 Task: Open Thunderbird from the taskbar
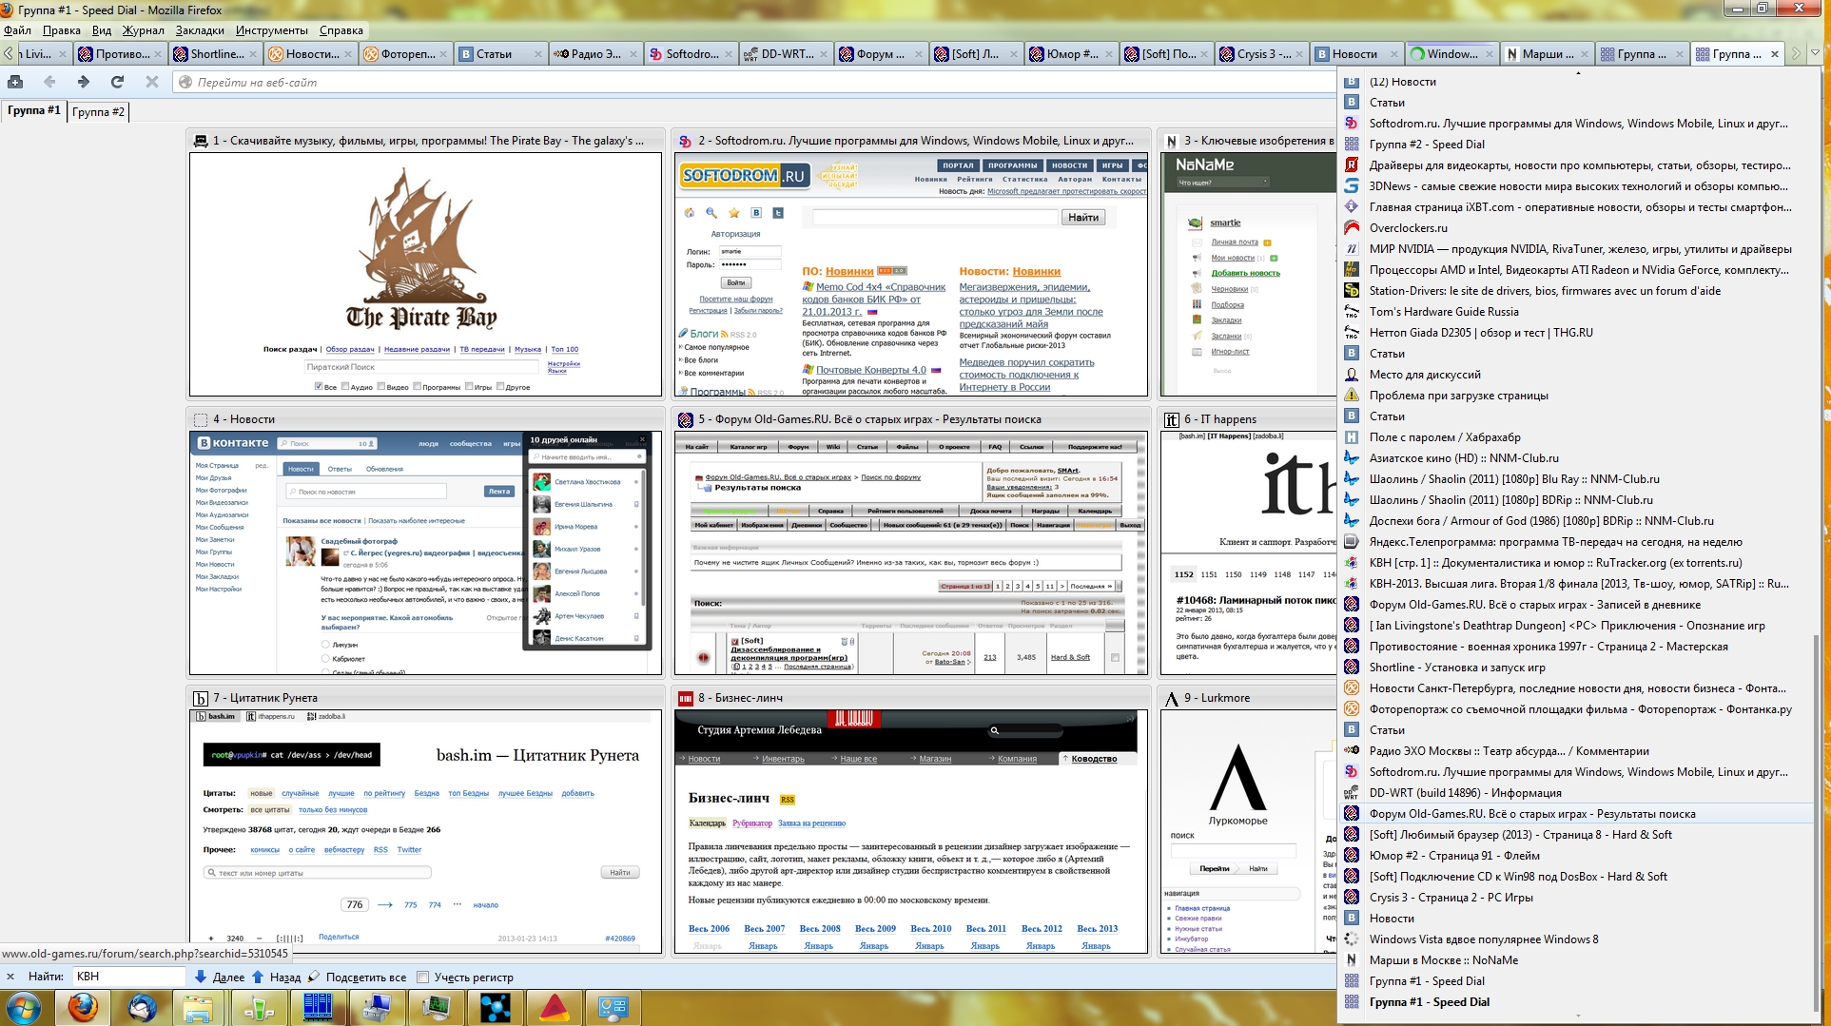[142, 1007]
